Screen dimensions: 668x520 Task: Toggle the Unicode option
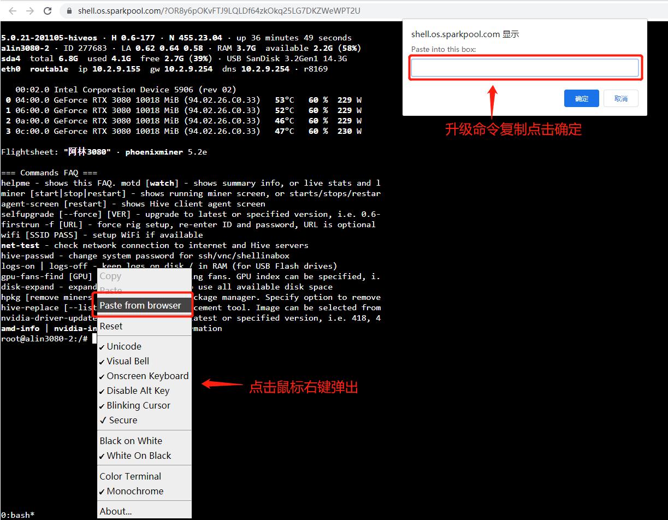[123, 346]
